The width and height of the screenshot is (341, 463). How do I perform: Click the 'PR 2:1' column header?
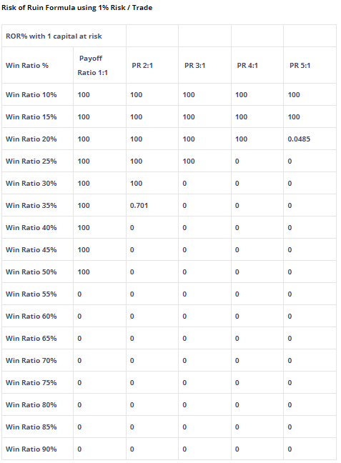152,65
